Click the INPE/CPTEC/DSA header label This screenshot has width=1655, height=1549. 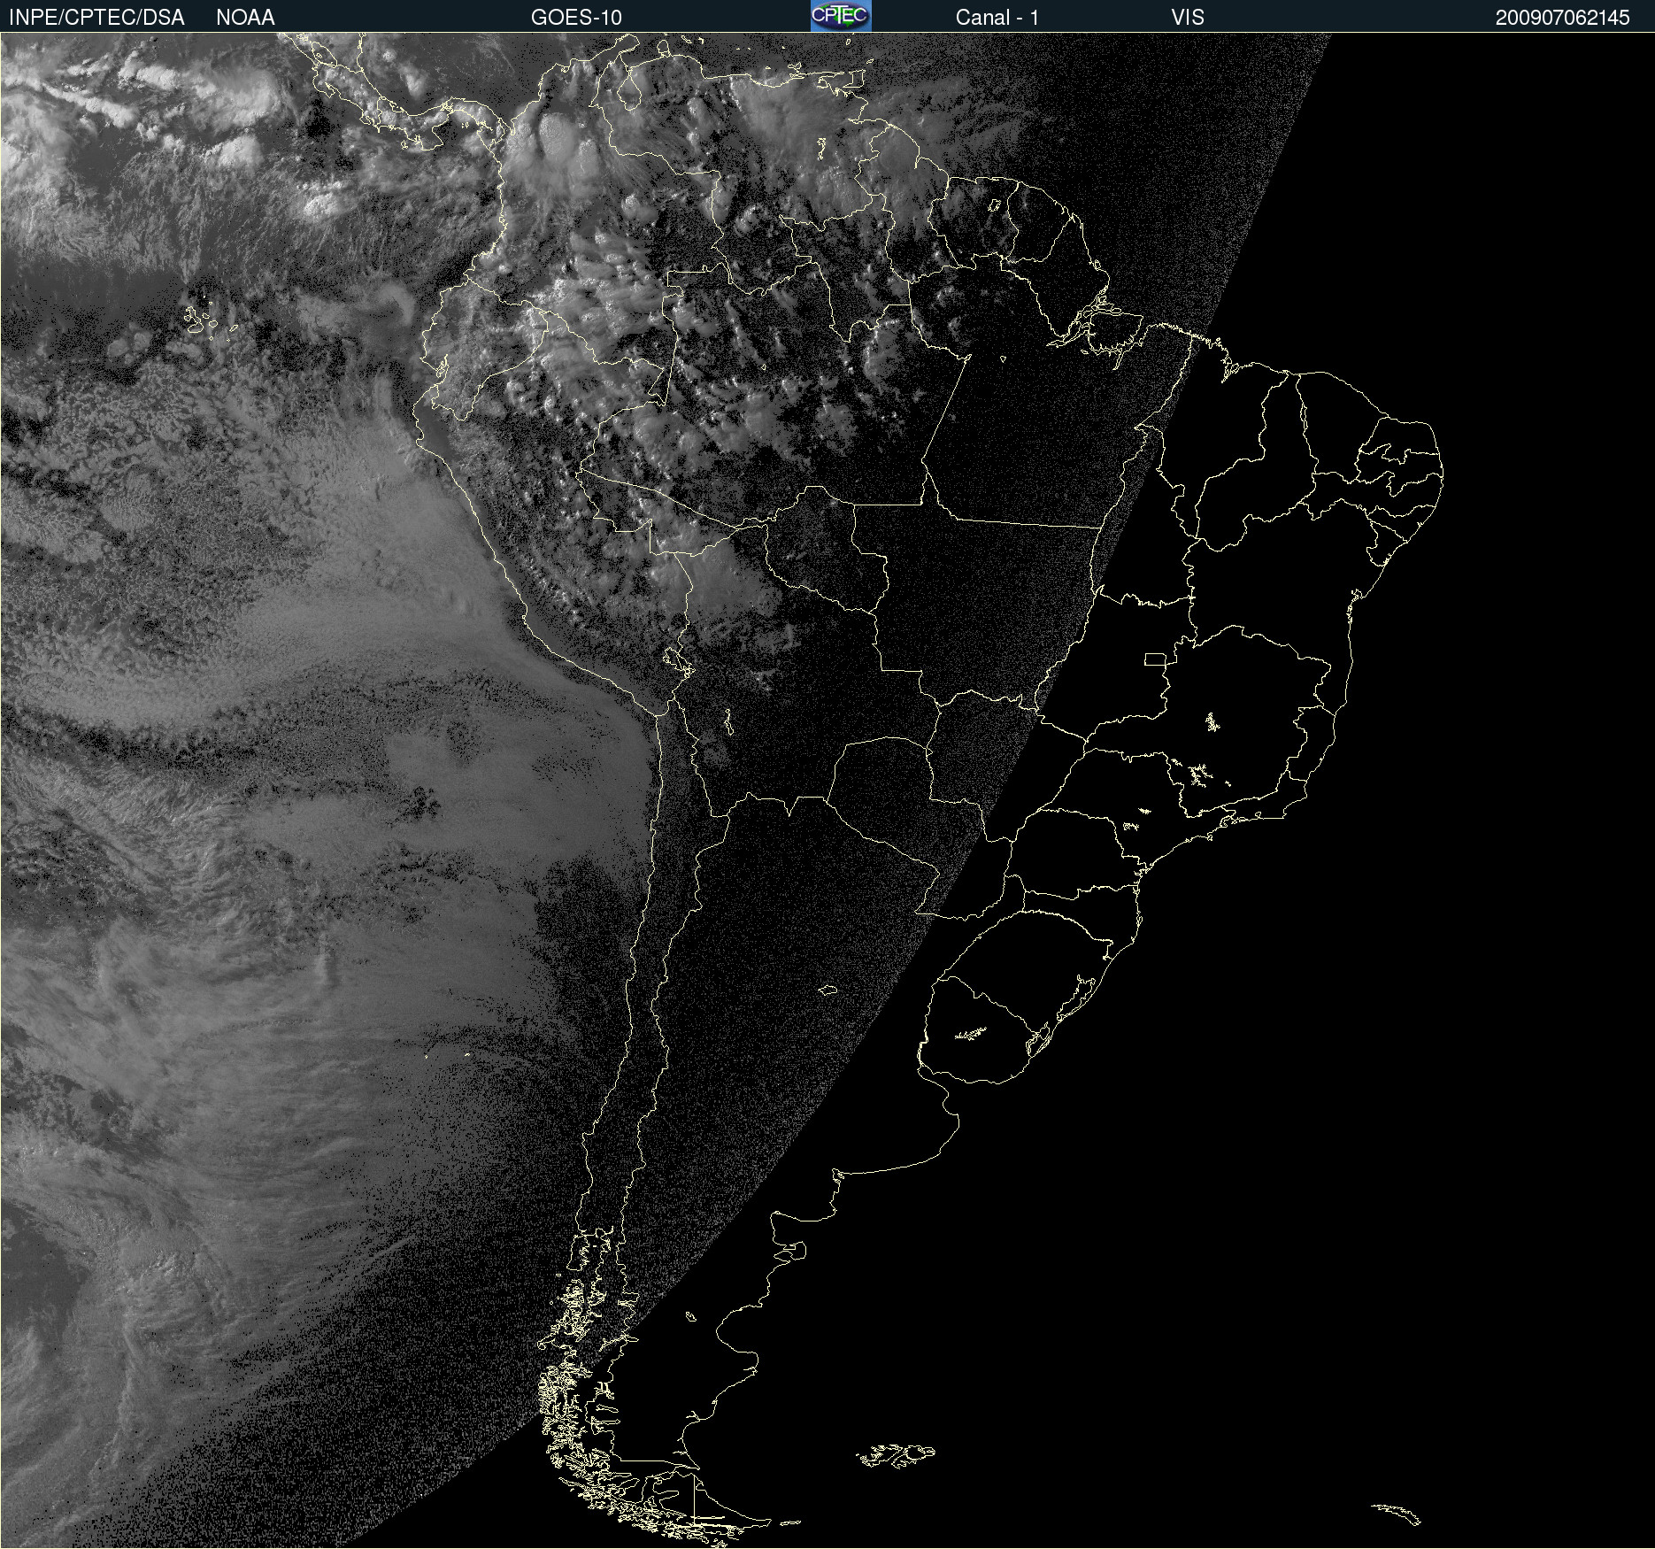(x=96, y=17)
